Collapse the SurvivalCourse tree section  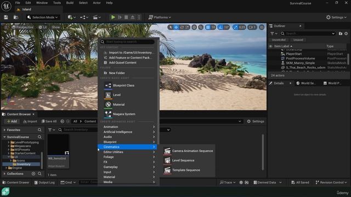(4, 137)
